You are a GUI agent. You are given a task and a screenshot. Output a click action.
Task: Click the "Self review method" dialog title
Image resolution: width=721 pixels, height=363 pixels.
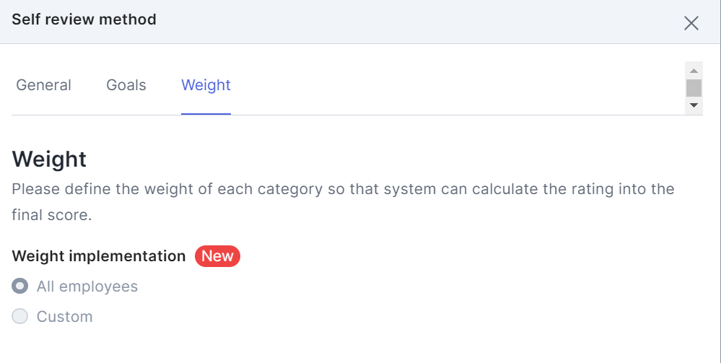point(84,19)
